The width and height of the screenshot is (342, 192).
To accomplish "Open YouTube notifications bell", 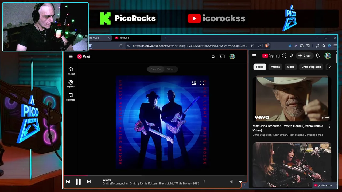I will (x=318, y=56).
